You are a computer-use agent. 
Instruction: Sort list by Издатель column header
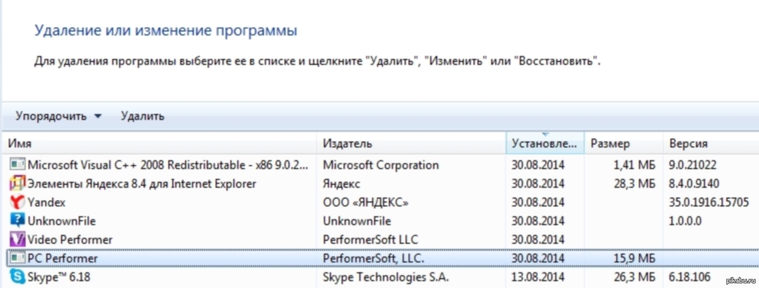pyautogui.click(x=348, y=143)
